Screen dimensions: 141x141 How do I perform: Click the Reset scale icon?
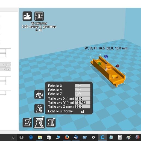39,108
